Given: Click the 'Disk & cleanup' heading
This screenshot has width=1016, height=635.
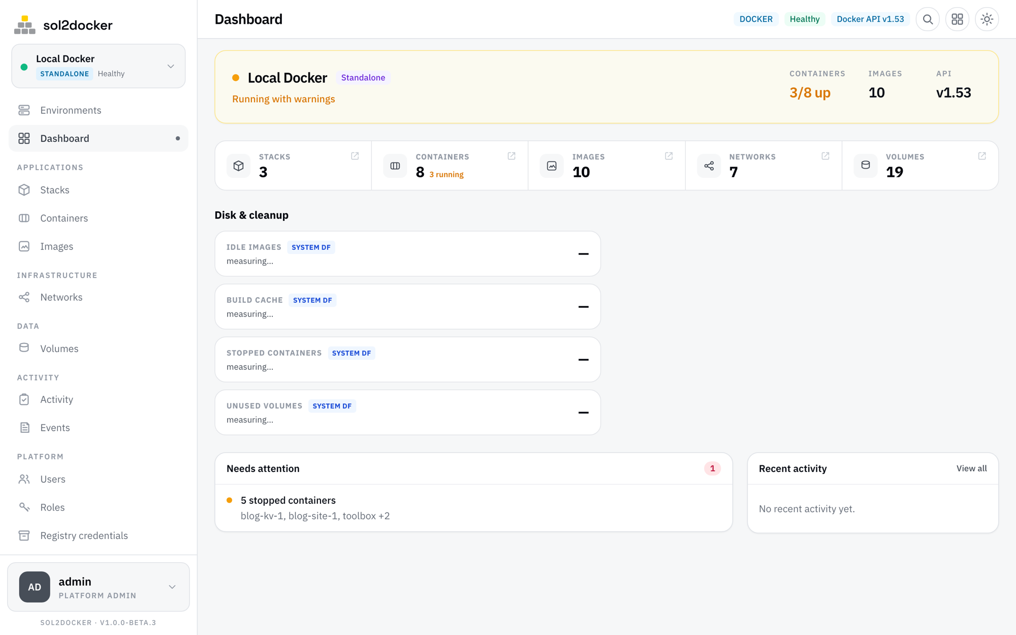Looking at the screenshot, I should [x=251, y=215].
